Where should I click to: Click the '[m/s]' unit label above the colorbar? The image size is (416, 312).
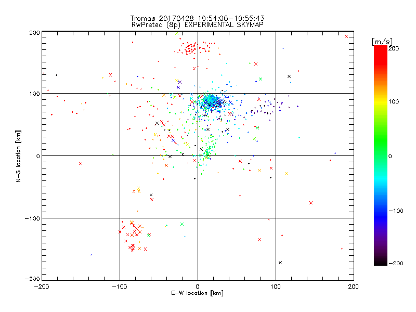click(382, 42)
